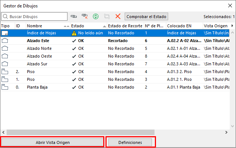Click the Índice de Hojas type icon

pos(5,33)
